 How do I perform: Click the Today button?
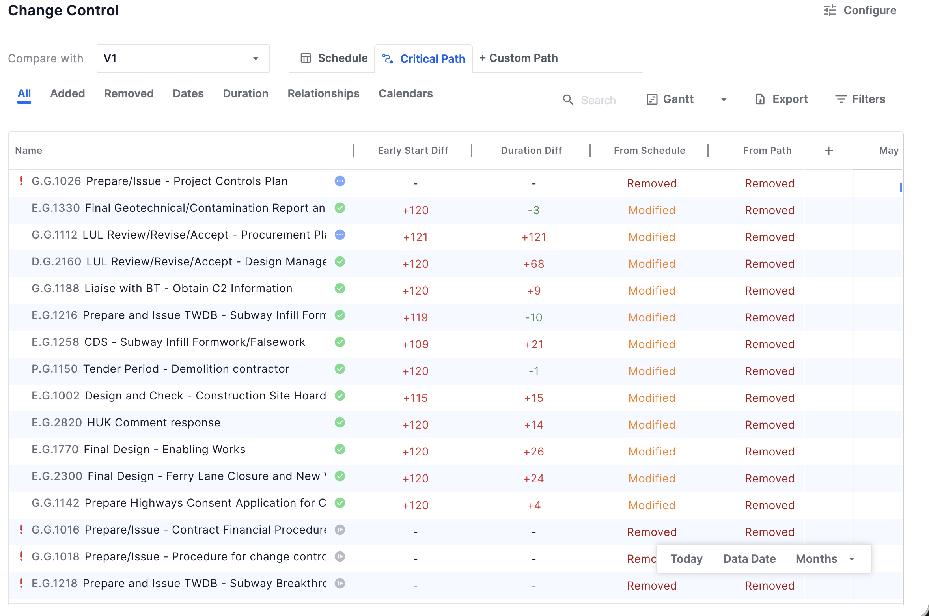point(686,559)
